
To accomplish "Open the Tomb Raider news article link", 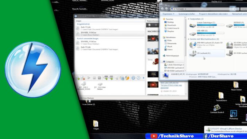I will (x=171, y=85).
